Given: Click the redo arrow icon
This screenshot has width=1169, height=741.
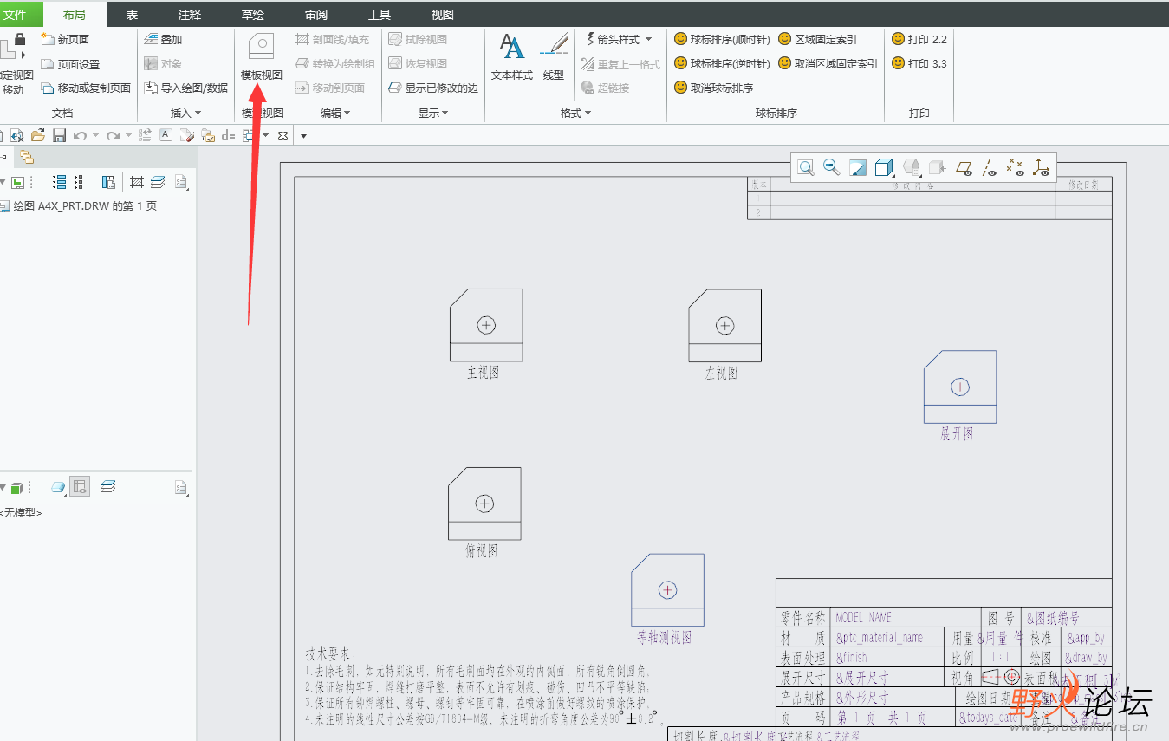Looking at the screenshot, I should pos(113,135).
